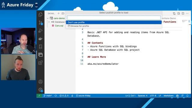Click the lower webcam feed with hair bun
The width and height of the screenshot is (192, 108).
pos(18,67)
